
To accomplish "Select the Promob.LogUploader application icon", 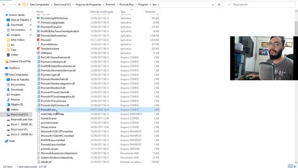I will click(x=38, y=23).
